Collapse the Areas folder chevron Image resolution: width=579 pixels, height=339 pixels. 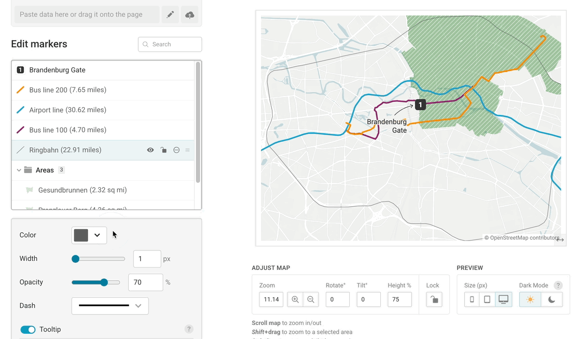pos(19,170)
